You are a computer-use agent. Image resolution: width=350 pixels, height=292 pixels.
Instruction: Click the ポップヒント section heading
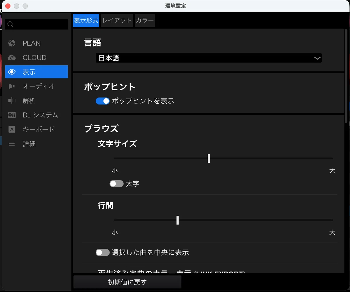click(110, 87)
